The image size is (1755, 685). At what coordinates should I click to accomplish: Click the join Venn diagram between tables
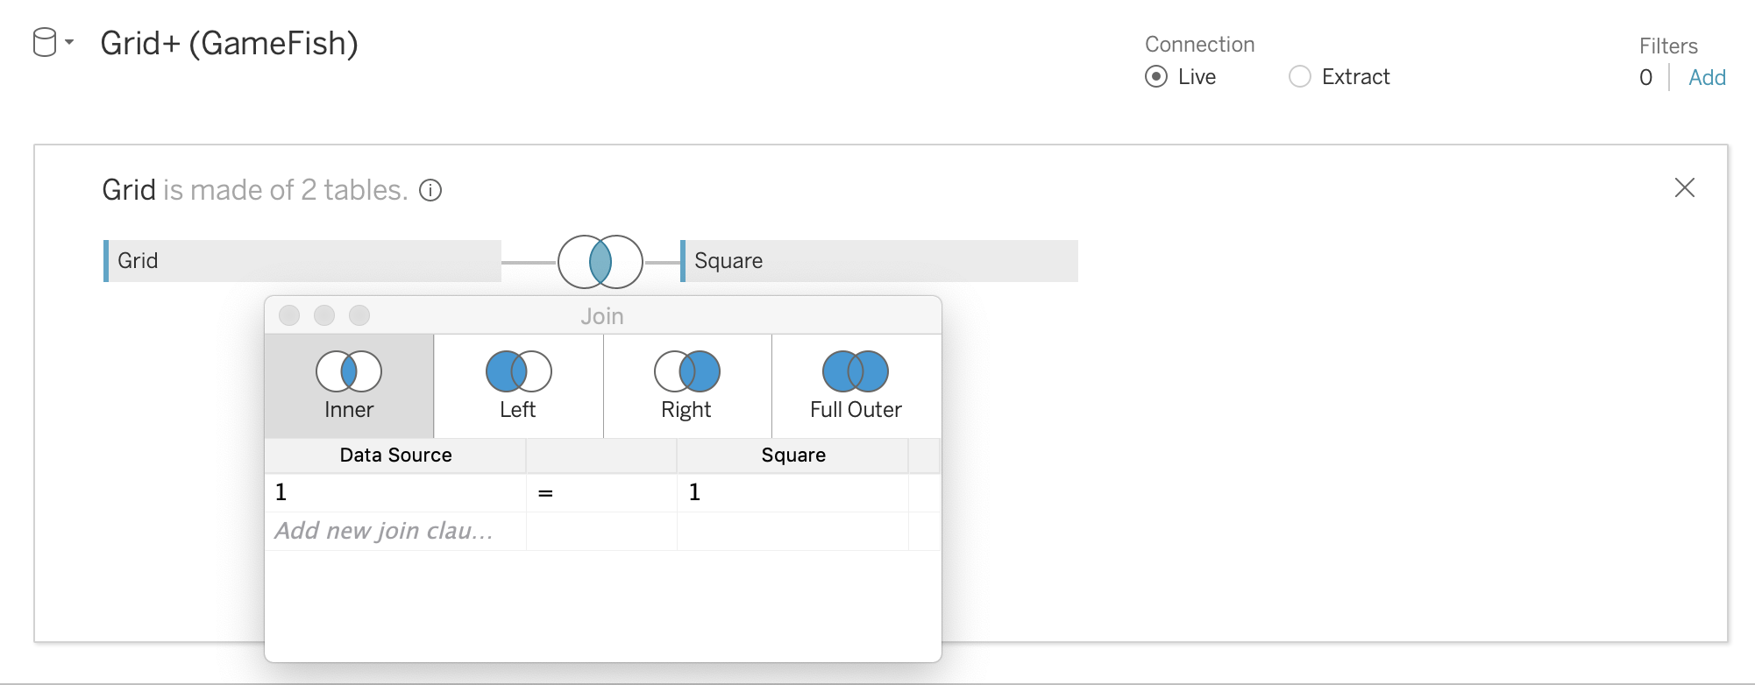point(600,262)
